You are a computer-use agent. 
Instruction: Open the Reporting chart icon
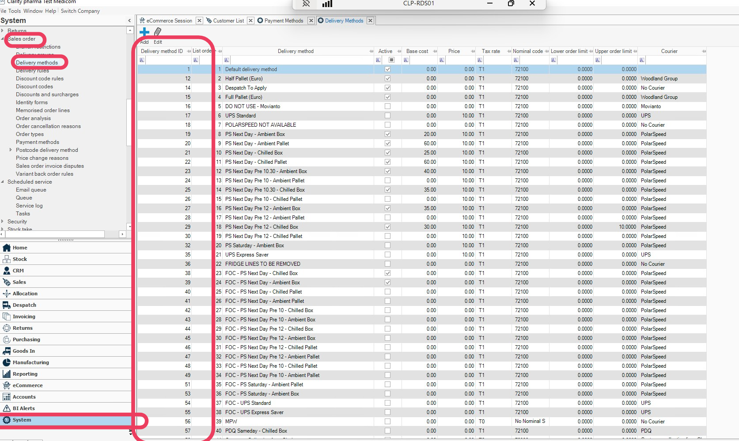(x=7, y=374)
